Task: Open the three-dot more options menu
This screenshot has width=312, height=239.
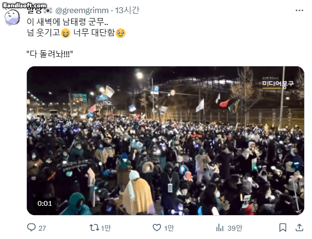Action: point(299,11)
